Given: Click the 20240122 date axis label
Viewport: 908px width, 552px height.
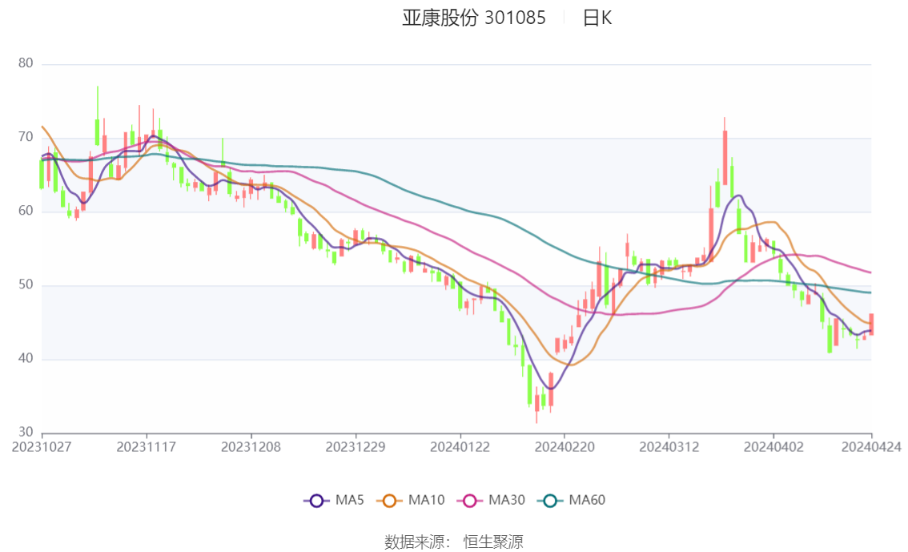Looking at the screenshot, I should click(460, 446).
